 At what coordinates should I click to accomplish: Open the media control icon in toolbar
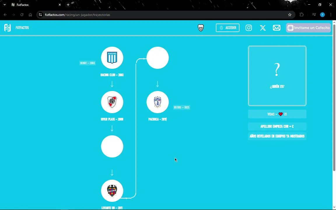314,15
